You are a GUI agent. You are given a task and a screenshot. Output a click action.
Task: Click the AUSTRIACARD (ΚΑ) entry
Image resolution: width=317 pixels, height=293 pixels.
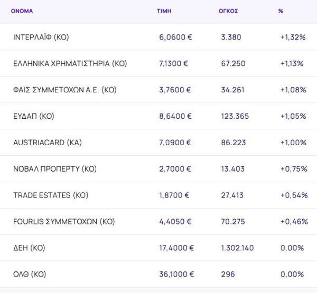[x=48, y=143]
